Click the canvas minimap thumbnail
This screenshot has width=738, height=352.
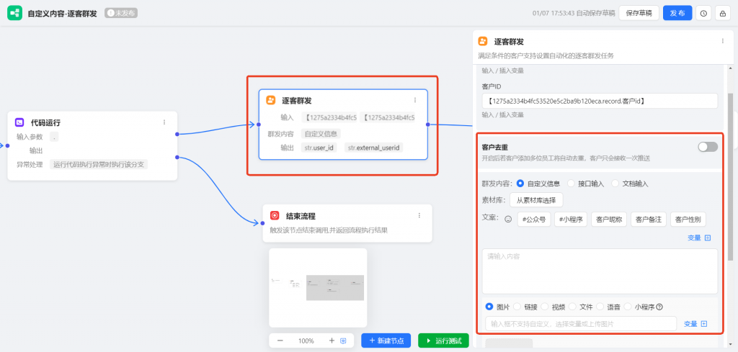coord(318,288)
